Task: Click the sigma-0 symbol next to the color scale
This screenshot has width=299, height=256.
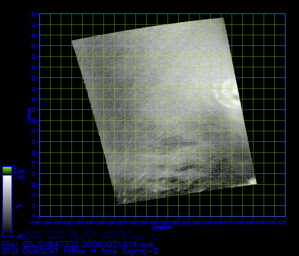Action: click(18, 206)
